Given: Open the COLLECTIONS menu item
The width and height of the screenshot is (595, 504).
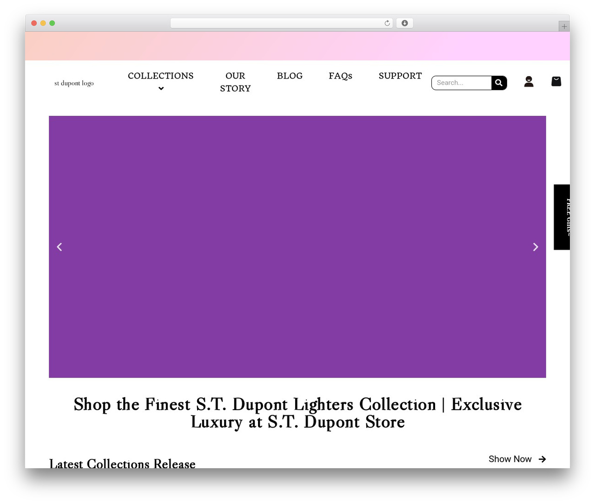Looking at the screenshot, I should click(161, 76).
